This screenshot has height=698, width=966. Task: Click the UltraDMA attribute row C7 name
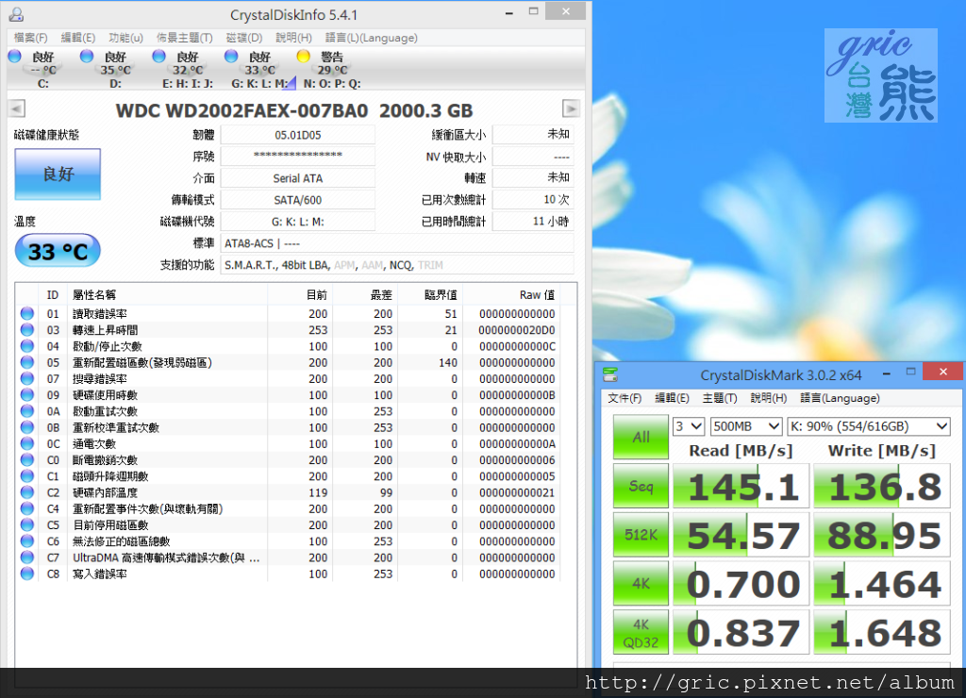(x=166, y=557)
